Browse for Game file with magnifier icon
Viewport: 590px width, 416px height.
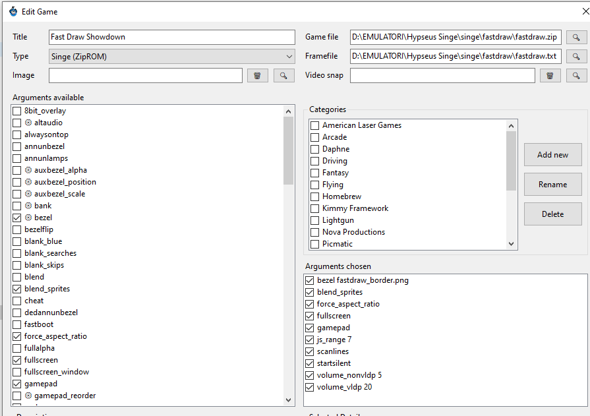tap(575, 38)
